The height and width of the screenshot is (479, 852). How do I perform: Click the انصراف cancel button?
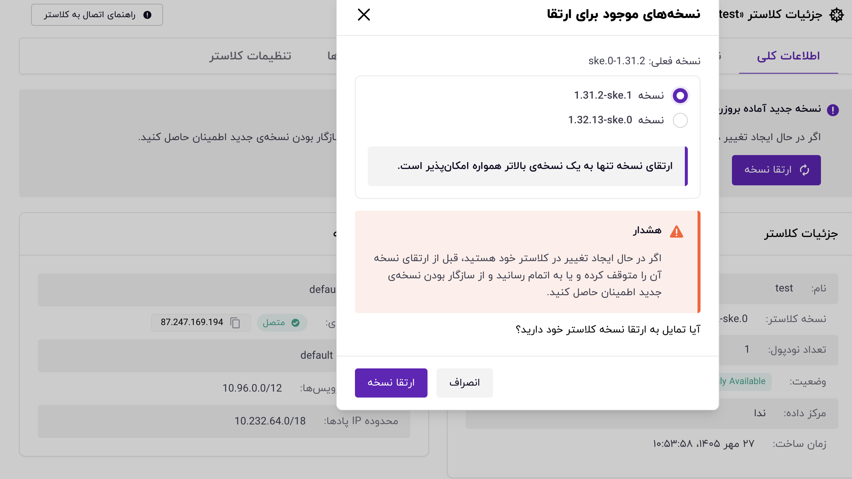pyautogui.click(x=465, y=383)
